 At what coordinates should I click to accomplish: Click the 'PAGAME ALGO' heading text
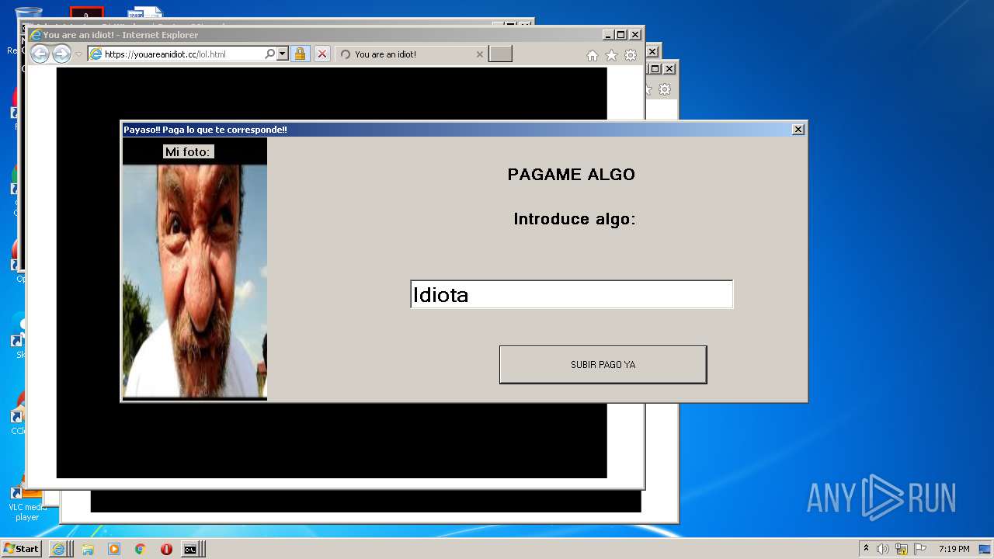(x=571, y=175)
